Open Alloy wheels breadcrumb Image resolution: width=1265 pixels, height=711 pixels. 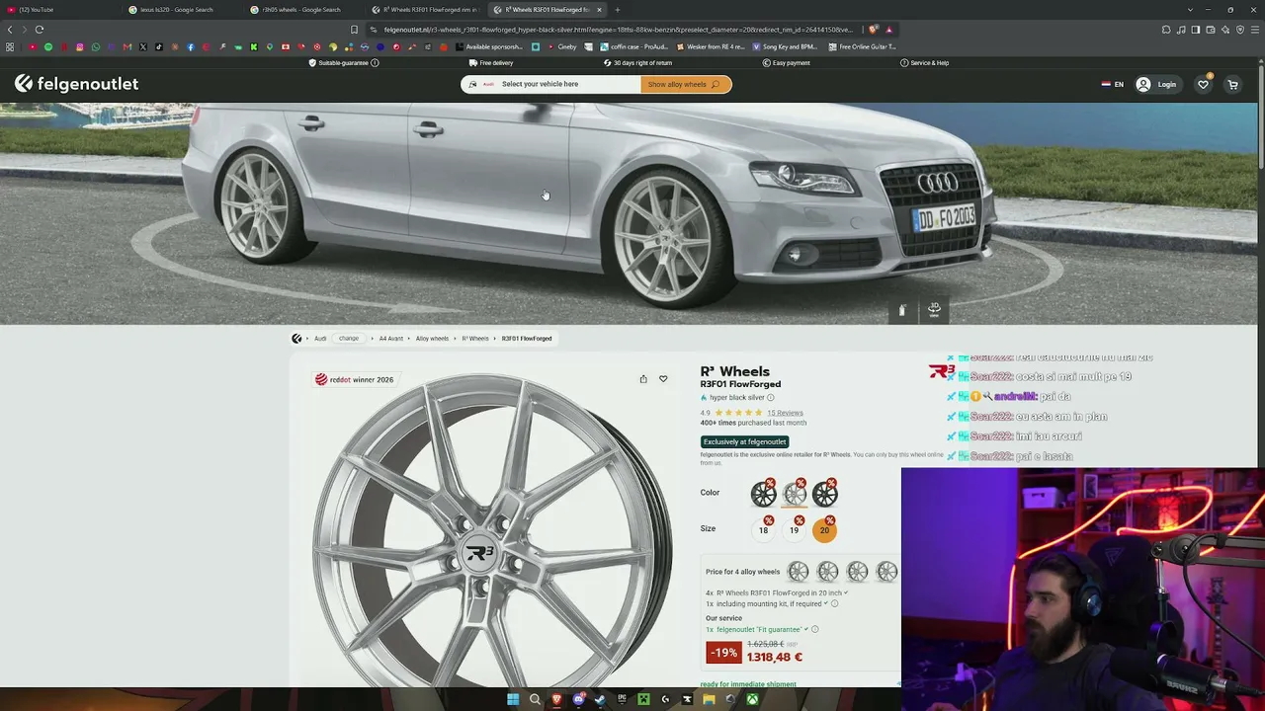pyautogui.click(x=432, y=339)
